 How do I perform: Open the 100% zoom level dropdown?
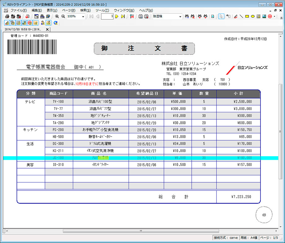pos(83,16)
